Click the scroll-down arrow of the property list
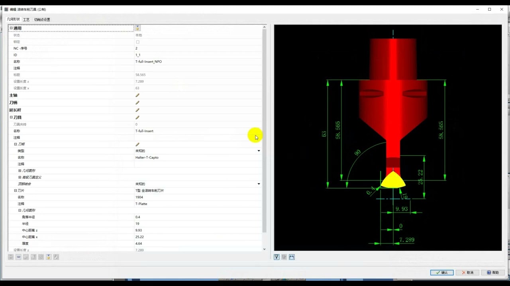 [264, 249]
